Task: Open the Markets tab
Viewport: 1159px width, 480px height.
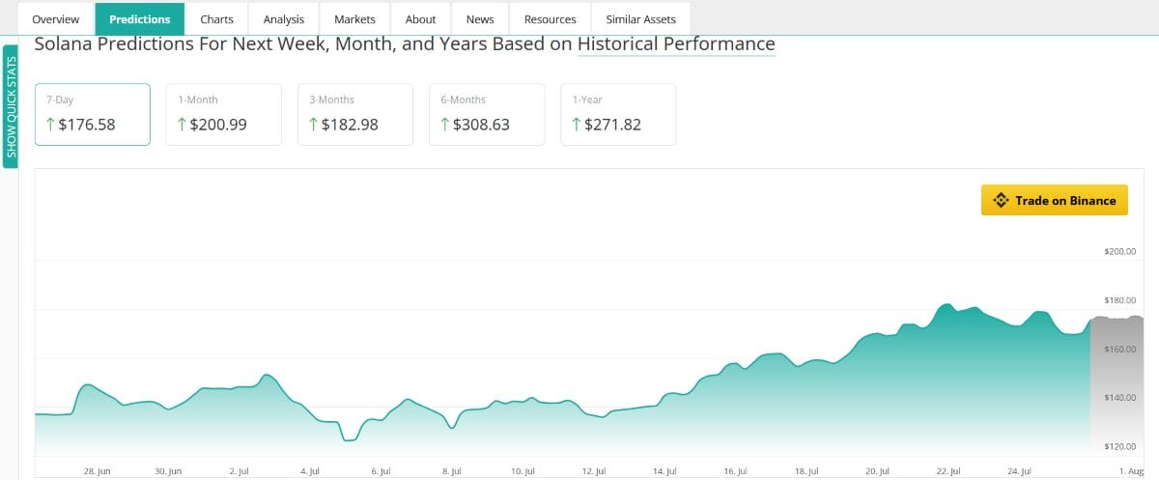Action: (x=354, y=19)
